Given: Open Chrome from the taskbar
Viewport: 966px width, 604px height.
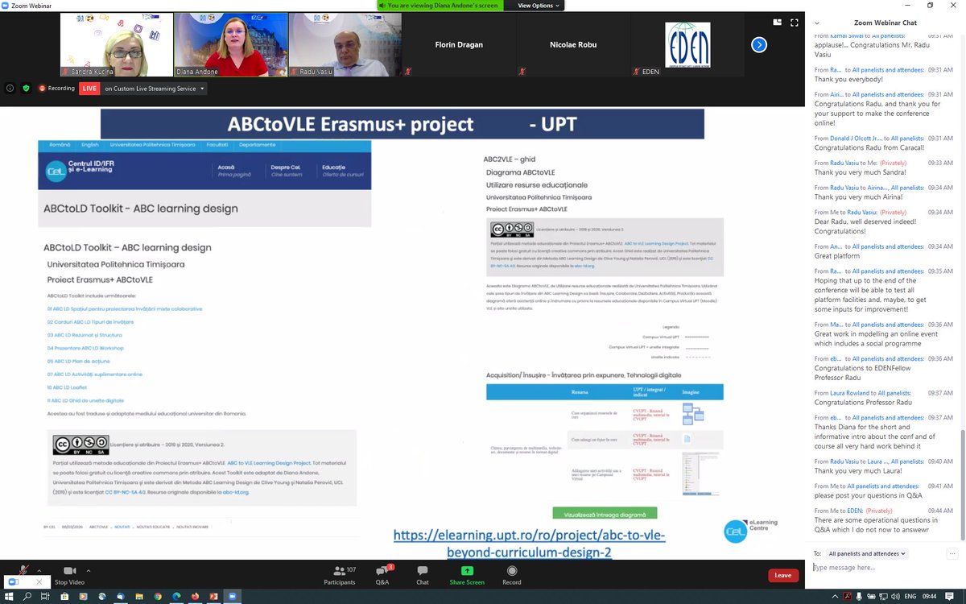Looking at the screenshot, I should [x=158, y=596].
